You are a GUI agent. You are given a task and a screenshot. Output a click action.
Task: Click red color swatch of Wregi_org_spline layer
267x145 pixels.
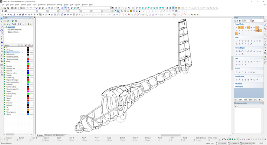(x=28, y=59)
